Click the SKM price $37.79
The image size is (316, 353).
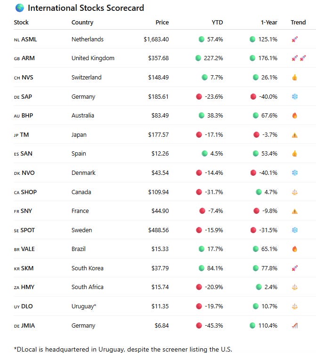(160, 268)
